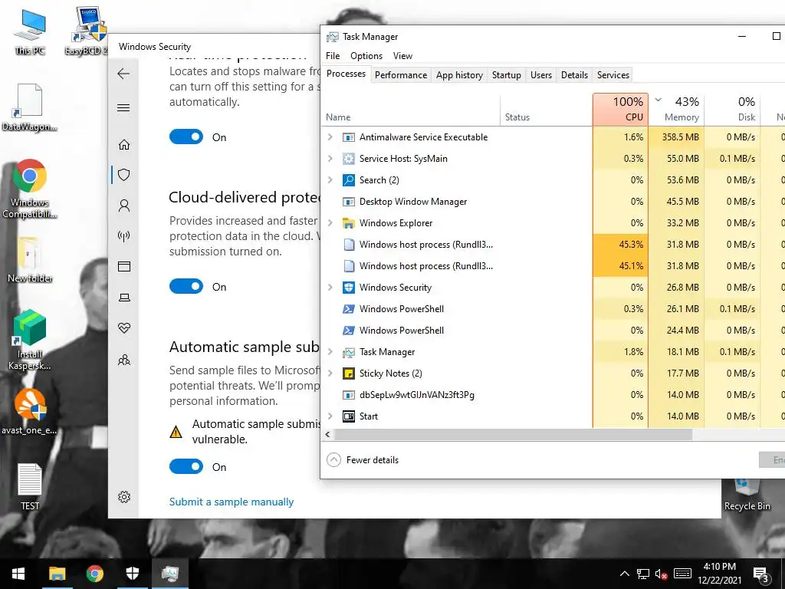
Task: Sort processes by Memory column
Action: [x=676, y=109]
